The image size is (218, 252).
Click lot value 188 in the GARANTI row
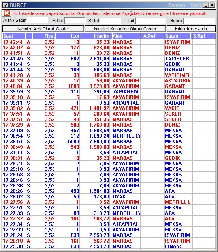[x=75, y=69]
